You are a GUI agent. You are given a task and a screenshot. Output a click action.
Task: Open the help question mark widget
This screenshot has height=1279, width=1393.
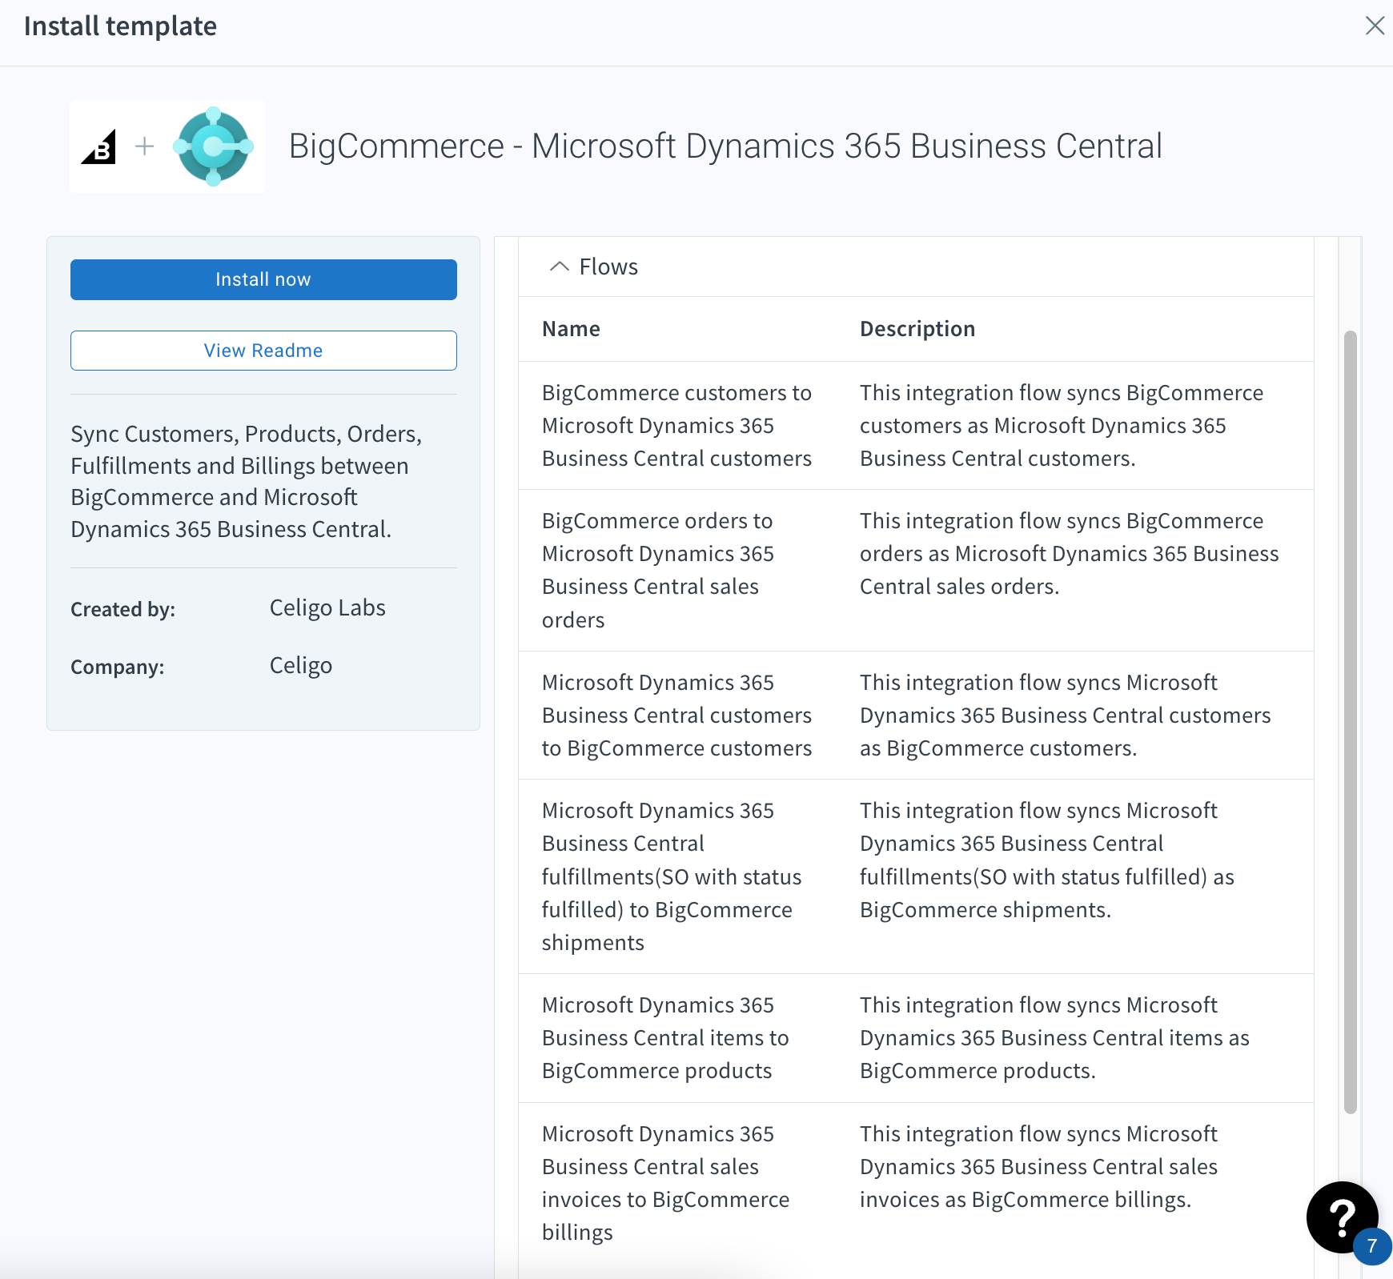(x=1342, y=1217)
